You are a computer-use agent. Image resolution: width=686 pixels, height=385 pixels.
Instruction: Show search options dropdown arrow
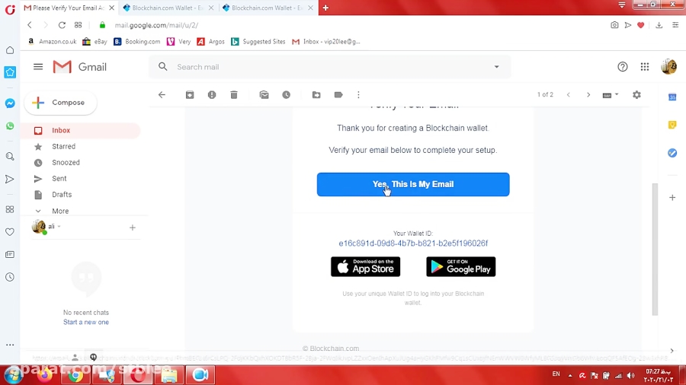coord(496,67)
